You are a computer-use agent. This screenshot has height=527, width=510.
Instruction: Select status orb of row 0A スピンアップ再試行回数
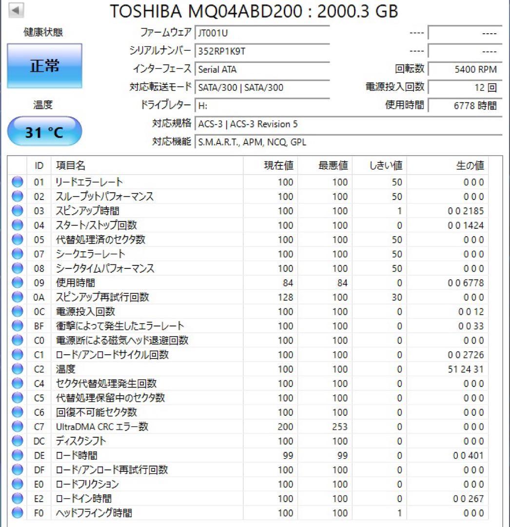coord(18,297)
